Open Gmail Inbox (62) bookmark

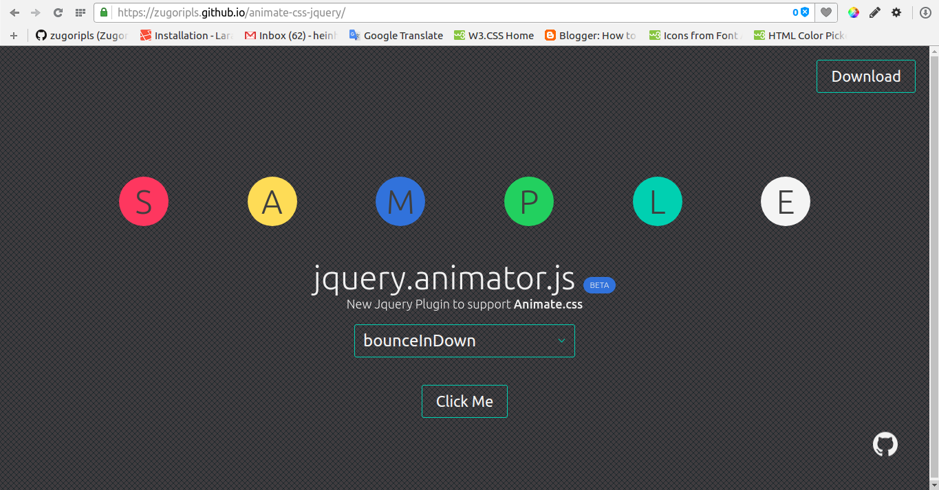291,36
